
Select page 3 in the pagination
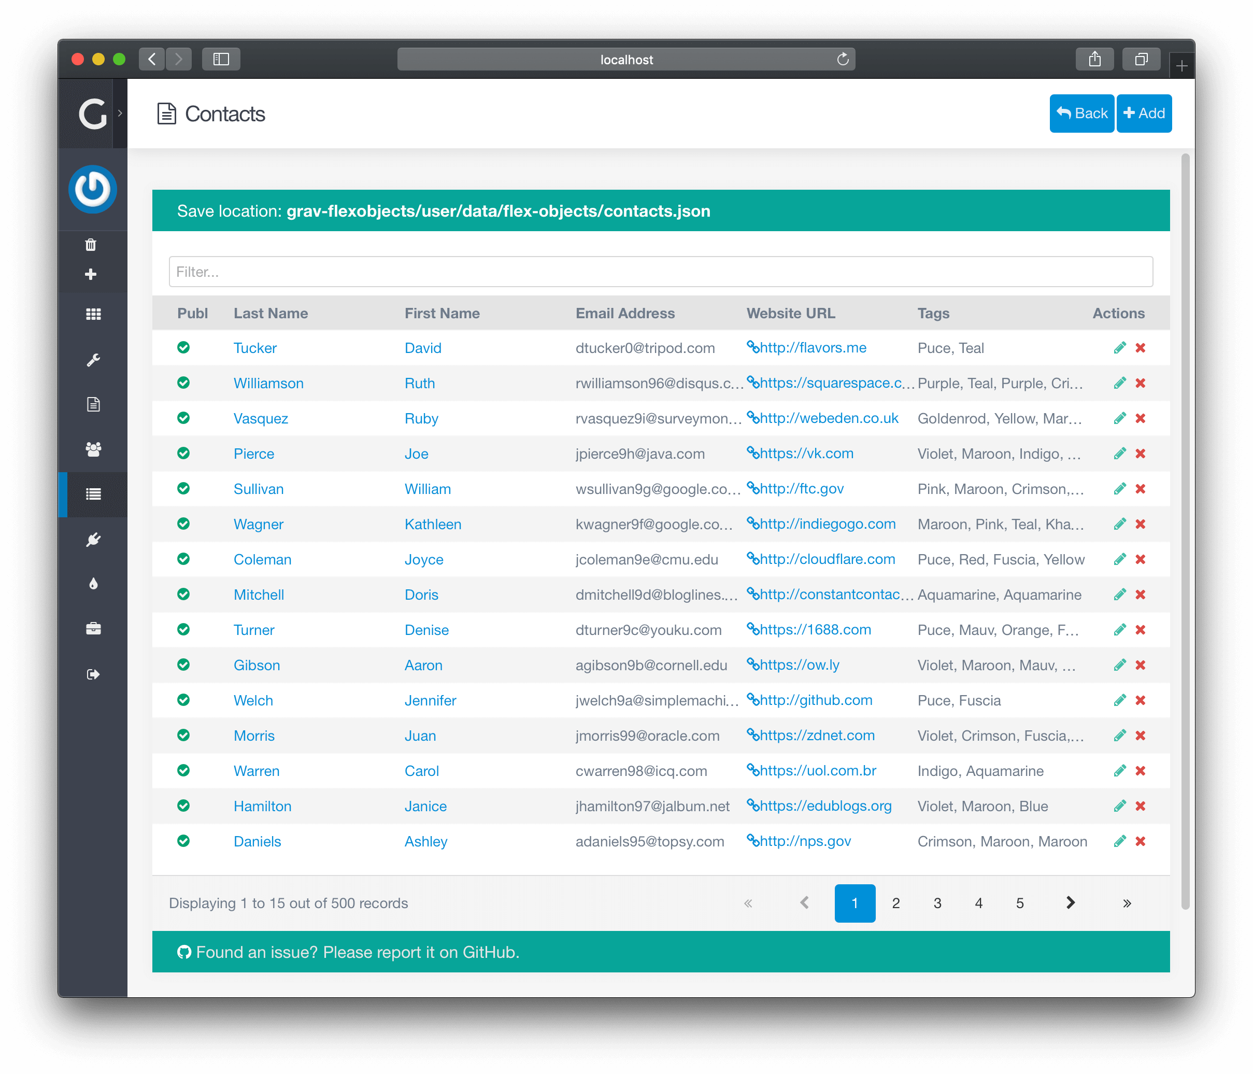tap(937, 903)
